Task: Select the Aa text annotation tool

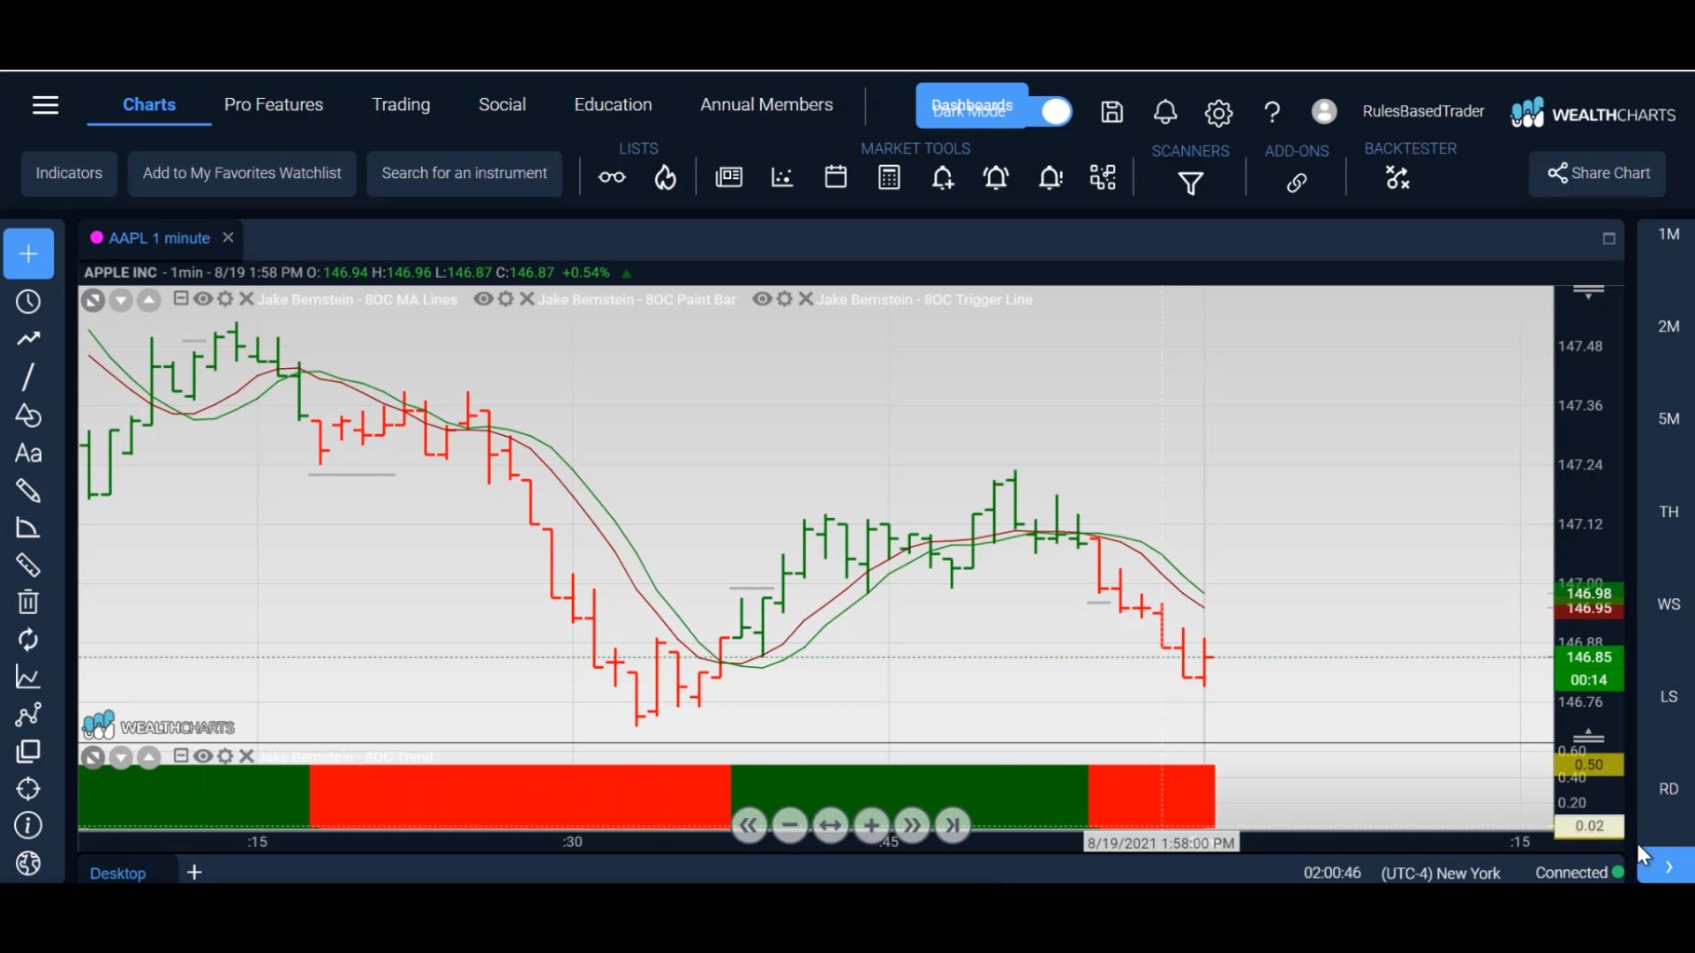Action: (x=28, y=454)
